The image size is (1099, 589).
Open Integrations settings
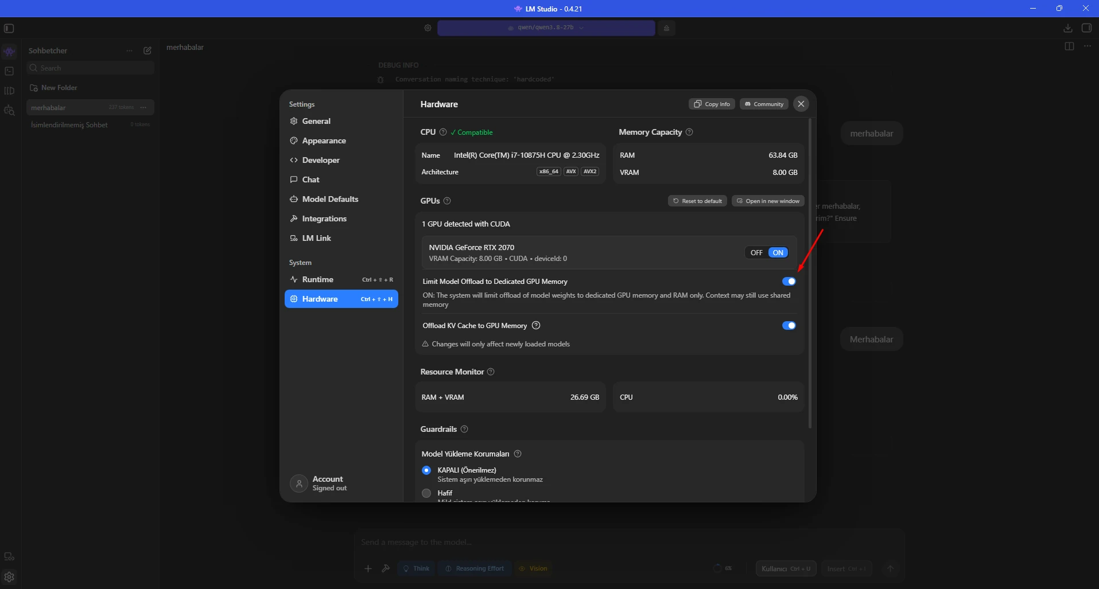[341, 219]
